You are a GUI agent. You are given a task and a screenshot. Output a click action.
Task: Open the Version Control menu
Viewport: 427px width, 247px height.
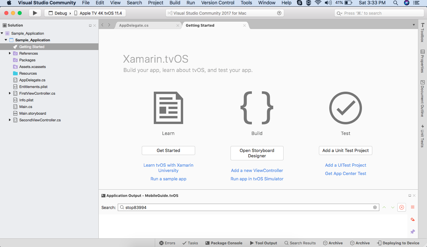pyautogui.click(x=218, y=3)
